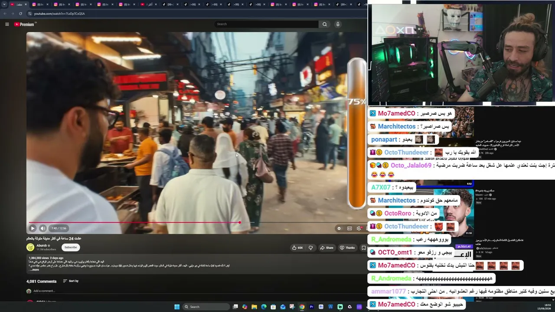The image size is (555, 312).
Task: Click Mo7amedCO's top chat message
Action: [411, 114]
